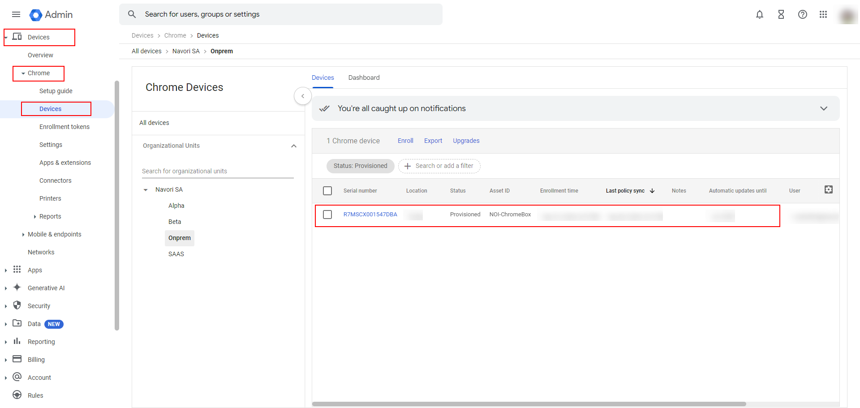
Task: Click the double checkmark notification icon
Action: 324,108
